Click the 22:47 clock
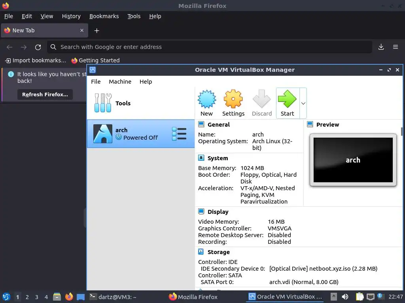Screen dimensions: 405x303 tap(396, 297)
